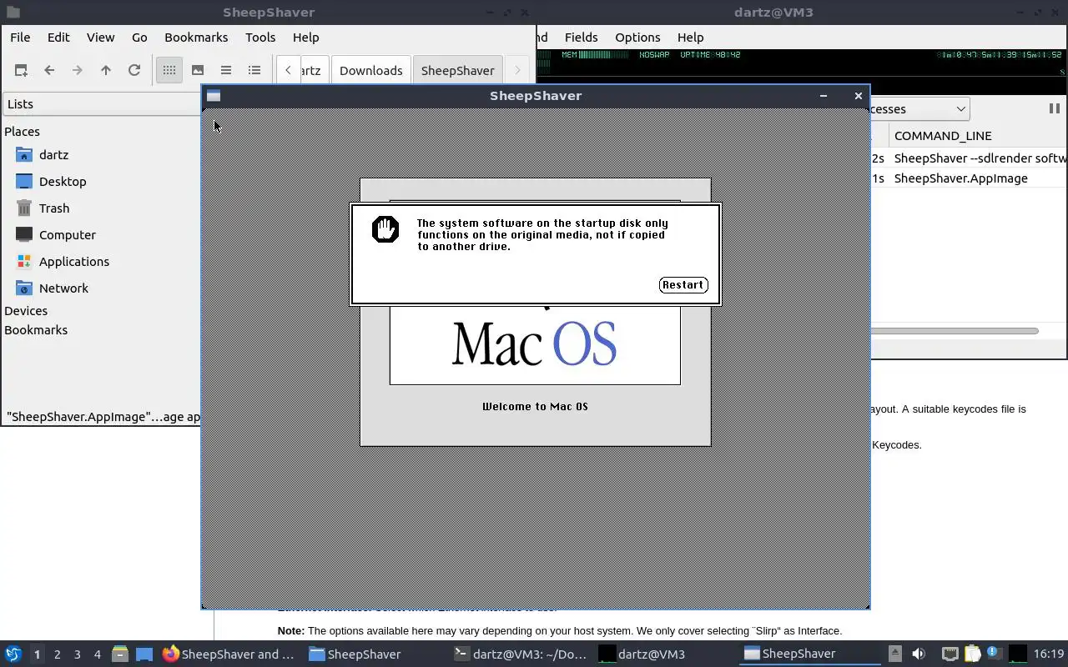This screenshot has height=667, width=1068.
Task: Click the file manager launcher icon on the taskbar
Action: 120,654
